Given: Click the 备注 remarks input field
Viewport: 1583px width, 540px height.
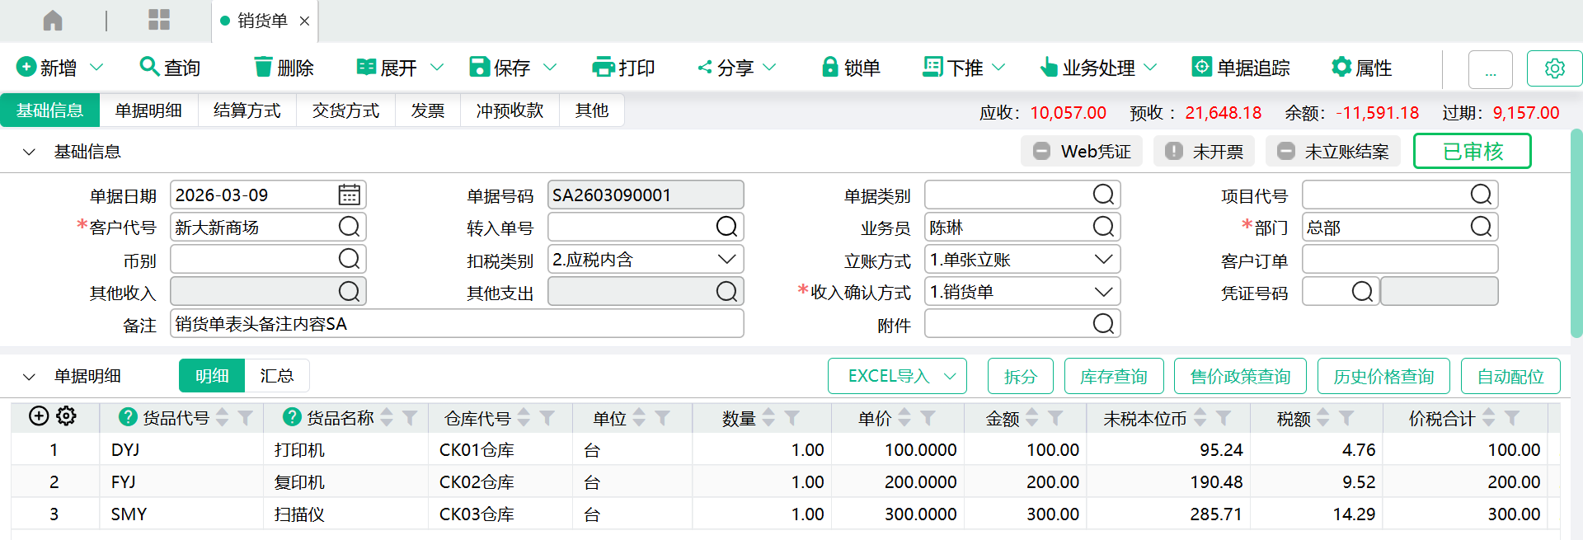Looking at the screenshot, I should [x=456, y=324].
